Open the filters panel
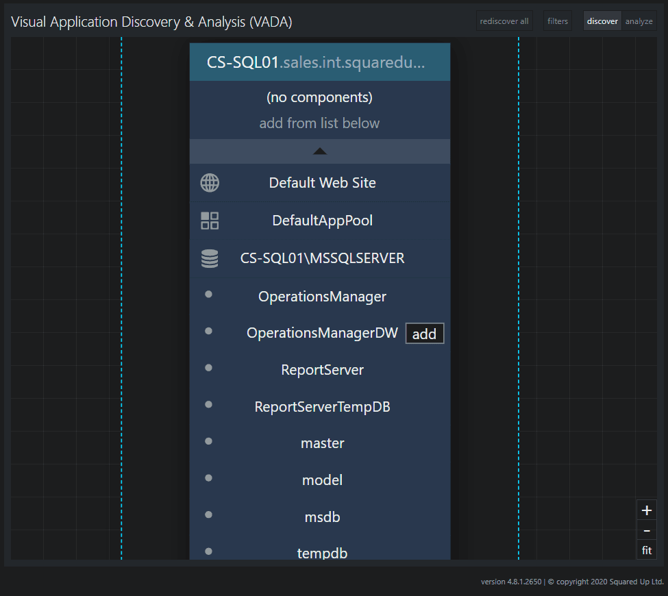 coord(558,21)
